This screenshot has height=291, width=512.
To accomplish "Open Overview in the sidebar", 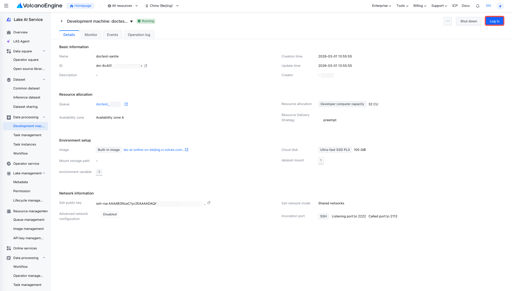I will (x=20, y=32).
